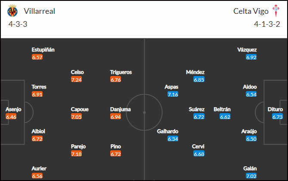Open the Villarreal team name link

pyautogui.click(x=40, y=11)
